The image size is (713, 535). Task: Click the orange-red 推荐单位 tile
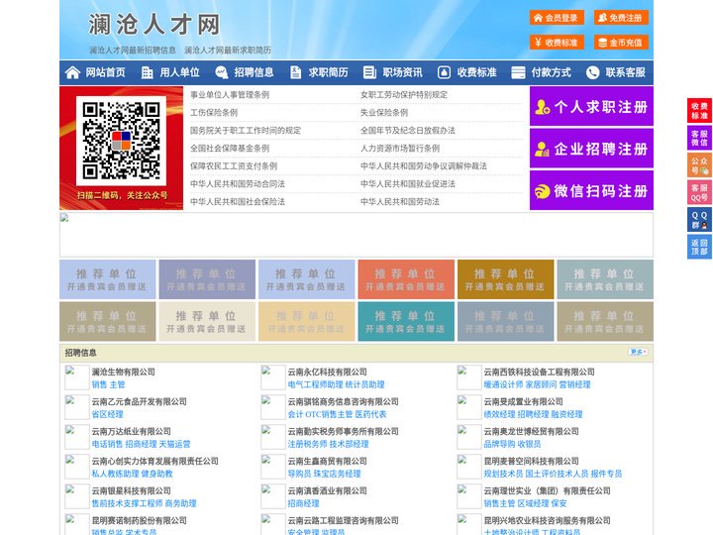tap(406, 279)
